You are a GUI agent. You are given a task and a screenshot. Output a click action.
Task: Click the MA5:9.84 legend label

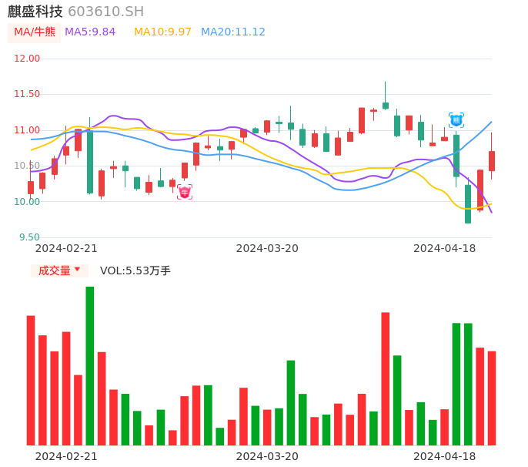pyautogui.click(x=90, y=32)
